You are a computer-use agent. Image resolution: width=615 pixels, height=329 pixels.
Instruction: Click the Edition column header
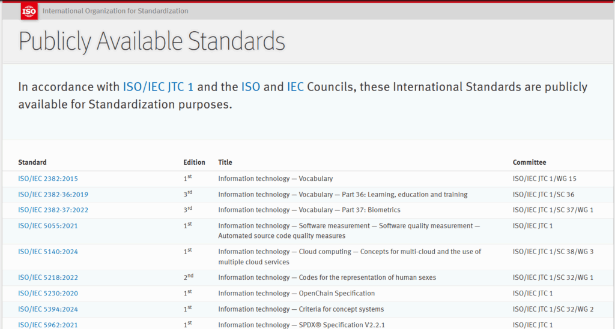194,162
